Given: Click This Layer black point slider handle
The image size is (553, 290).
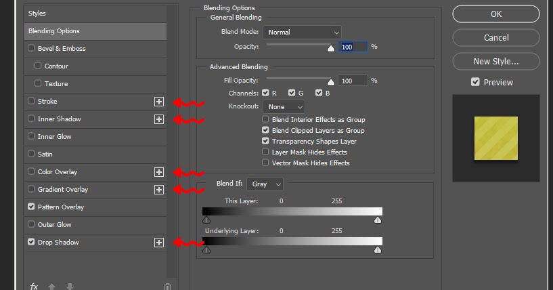Looking at the screenshot, I should 206,220.
